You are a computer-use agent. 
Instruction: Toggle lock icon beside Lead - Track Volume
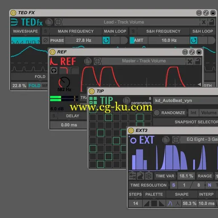point(212,22)
